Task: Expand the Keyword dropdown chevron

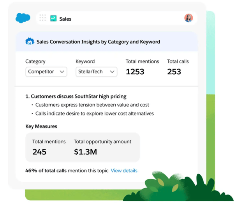Action: [x=112, y=72]
